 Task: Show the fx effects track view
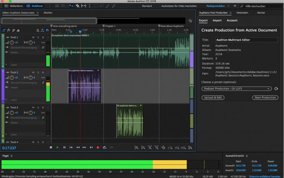pyautogui.click(x=9, y=30)
